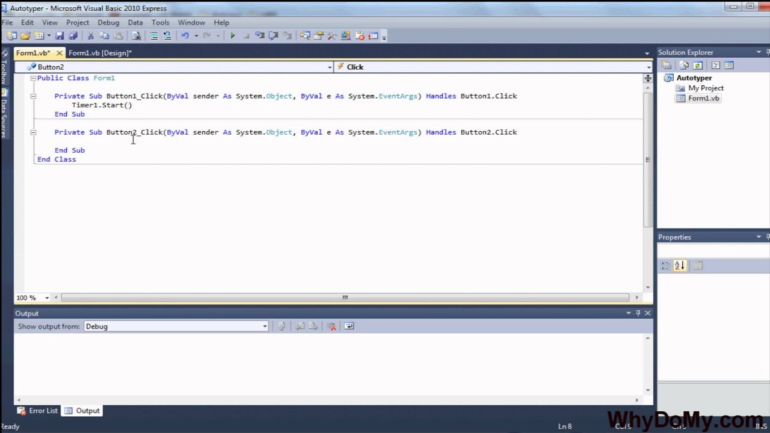Refresh the Solution Explorer
Screen dimensions: 770x433
(x=698, y=65)
